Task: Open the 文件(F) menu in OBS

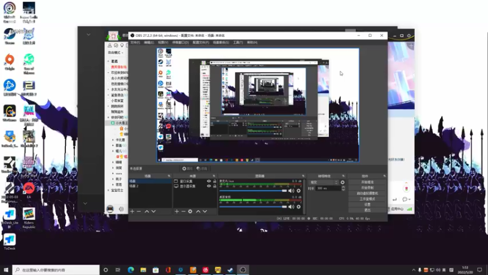Action: click(x=135, y=42)
